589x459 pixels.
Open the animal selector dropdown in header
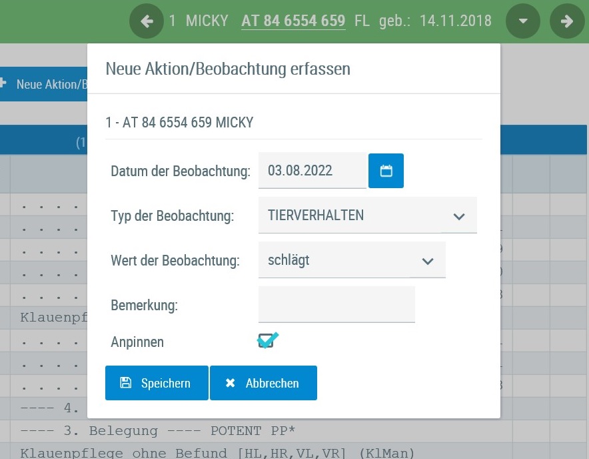(523, 21)
